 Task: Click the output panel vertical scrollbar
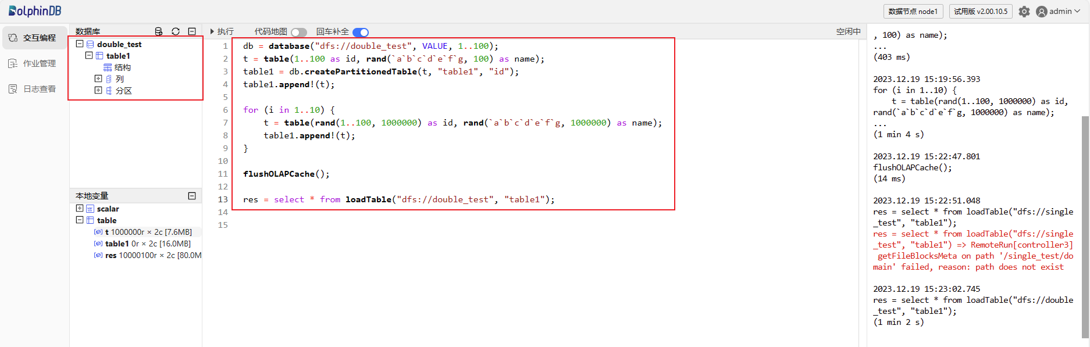1085,227
